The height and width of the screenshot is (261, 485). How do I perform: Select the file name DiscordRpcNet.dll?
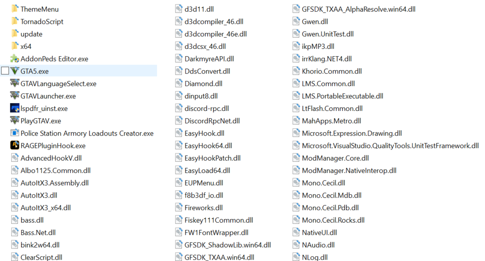tap(212, 121)
